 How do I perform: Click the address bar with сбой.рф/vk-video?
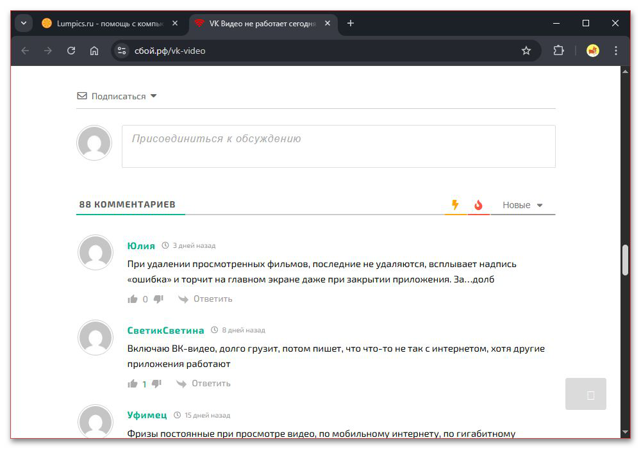[326, 51]
